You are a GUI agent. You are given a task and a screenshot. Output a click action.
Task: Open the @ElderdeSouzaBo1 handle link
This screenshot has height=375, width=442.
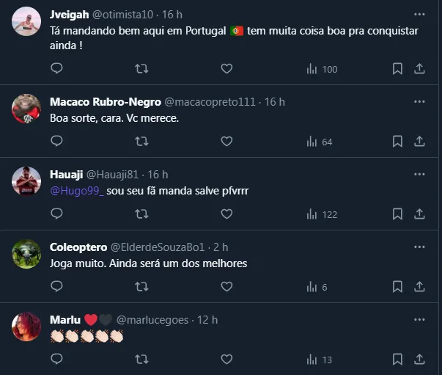157,247
